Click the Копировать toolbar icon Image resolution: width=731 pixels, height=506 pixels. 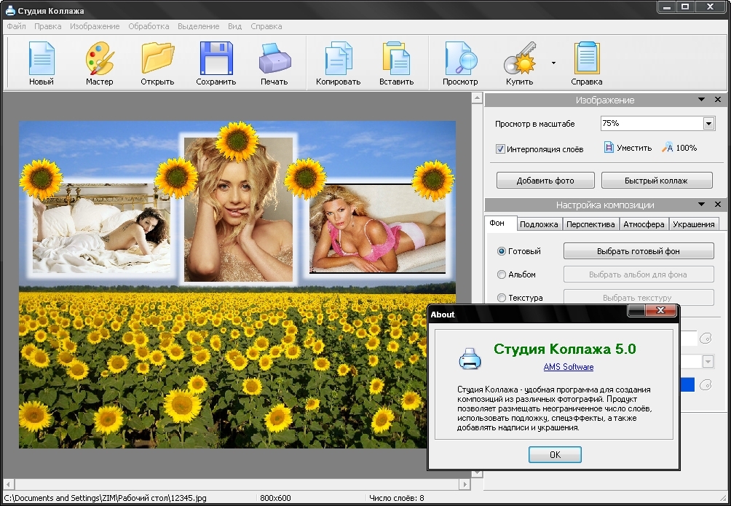tap(338, 59)
